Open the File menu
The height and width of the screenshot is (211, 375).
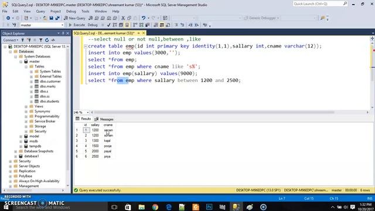pyautogui.click(x=5, y=11)
